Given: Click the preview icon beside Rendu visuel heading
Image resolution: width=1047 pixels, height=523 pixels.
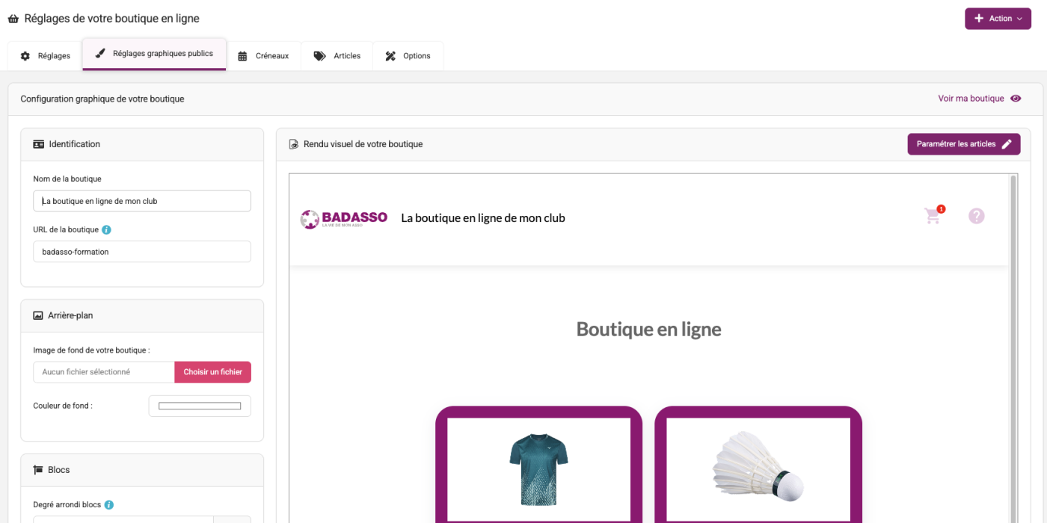Looking at the screenshot, I should pos(293,143).
